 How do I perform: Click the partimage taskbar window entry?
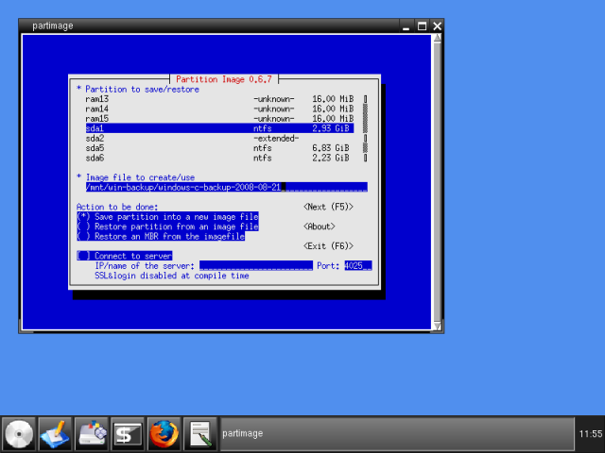pos(397,434)
